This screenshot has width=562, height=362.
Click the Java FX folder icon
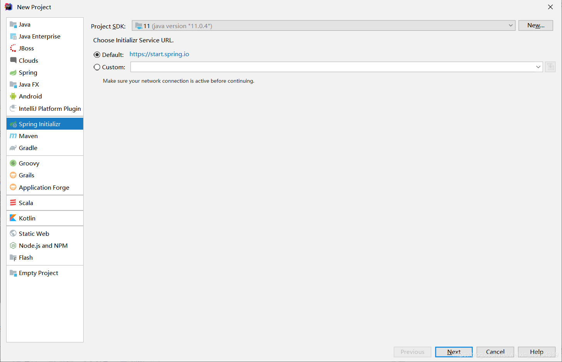click(x=13, y=85)
